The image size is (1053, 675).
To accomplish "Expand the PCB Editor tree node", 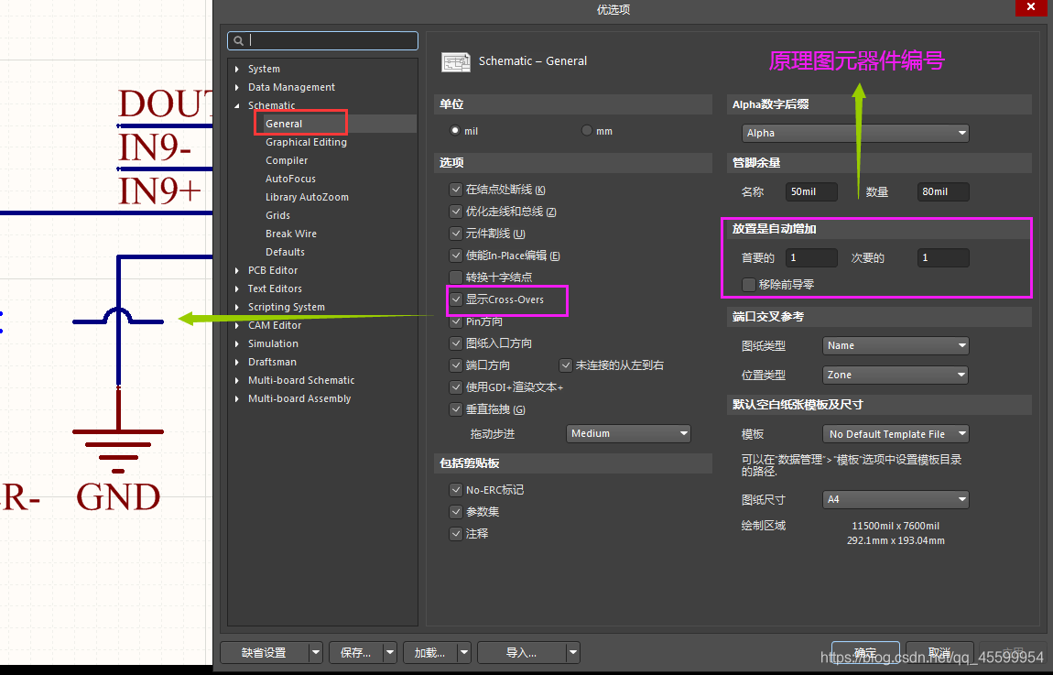I will [x=237, y=271].
